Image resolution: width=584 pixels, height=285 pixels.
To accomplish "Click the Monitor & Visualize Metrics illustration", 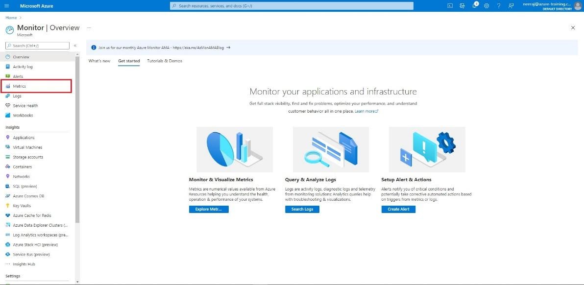I will pyautogui.click(x=235, y=149).
